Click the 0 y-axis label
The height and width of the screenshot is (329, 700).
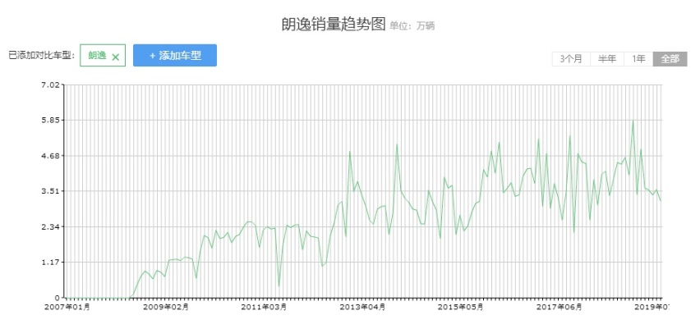58,297
